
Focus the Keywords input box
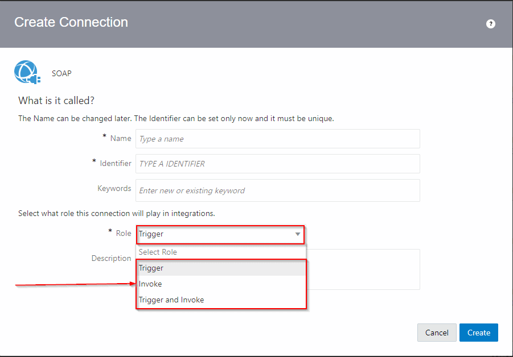pyautogui.click(x=277, y=190)
